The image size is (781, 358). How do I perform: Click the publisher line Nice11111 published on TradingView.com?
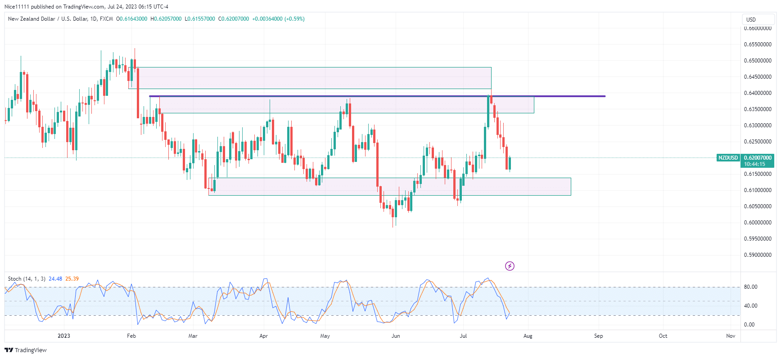point(86,7)
